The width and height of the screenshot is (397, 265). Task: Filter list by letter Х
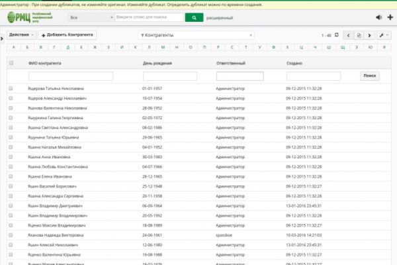287,47
